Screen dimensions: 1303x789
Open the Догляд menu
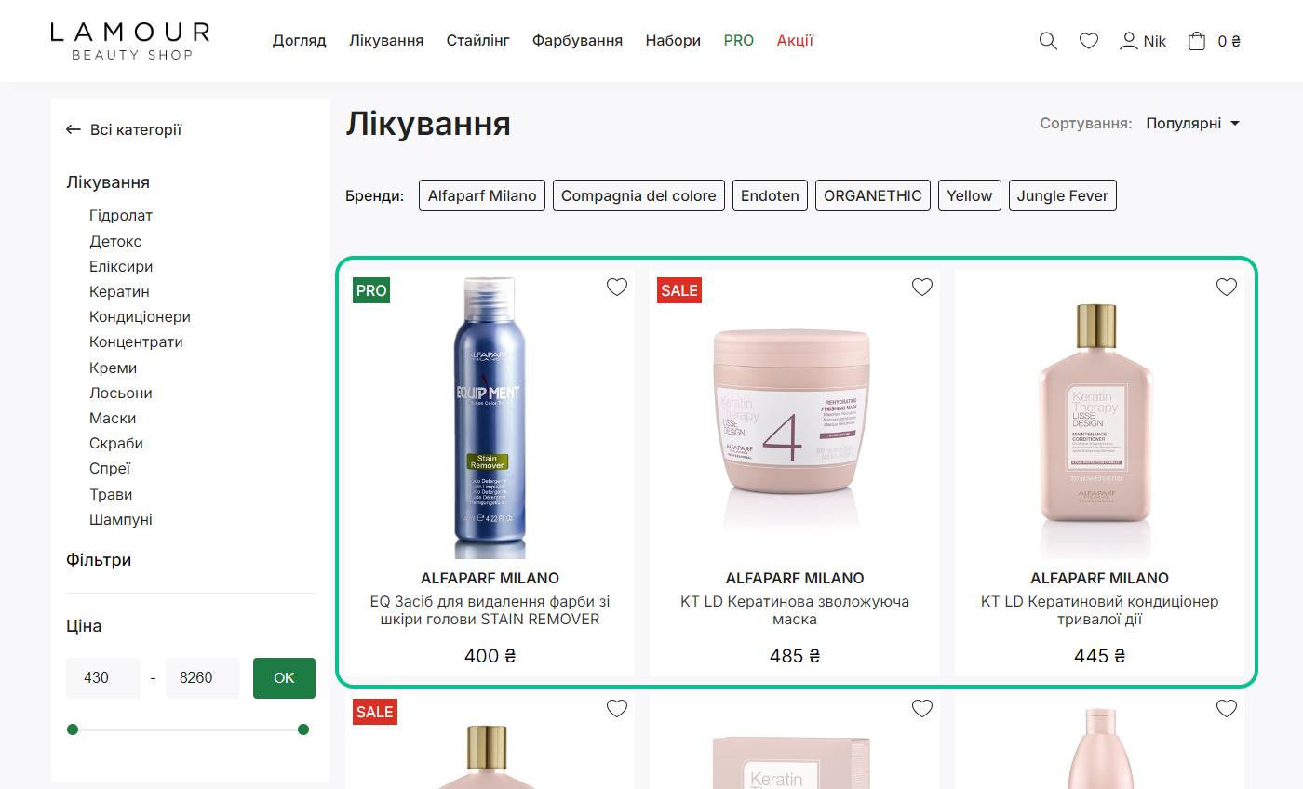299,41
